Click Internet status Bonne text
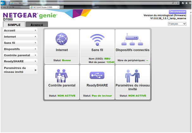Image resolution: width=192 pixels, height=133 pixels. pyautogui.click(x=66, y=60)
